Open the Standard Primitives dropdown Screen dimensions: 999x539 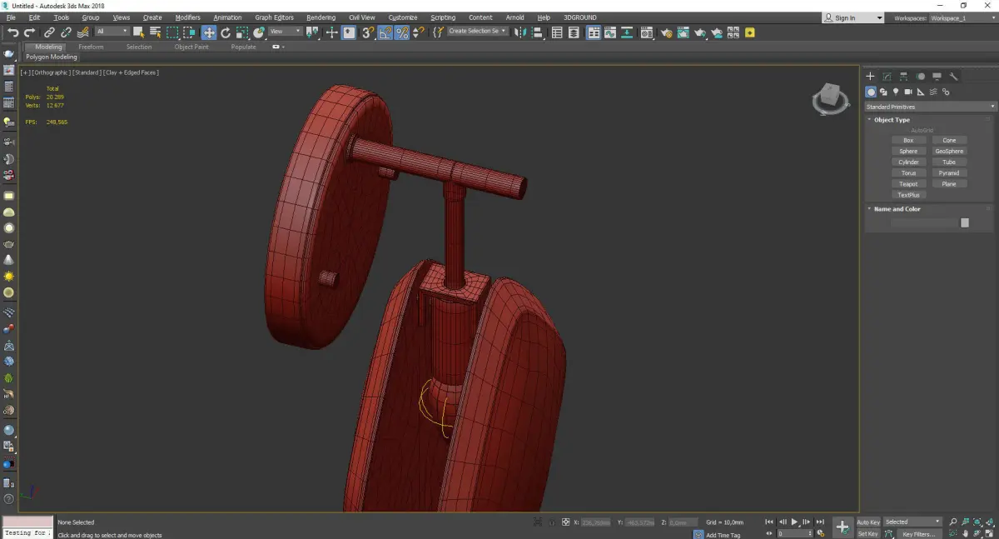pyautogui.click(x=930, y=107)
